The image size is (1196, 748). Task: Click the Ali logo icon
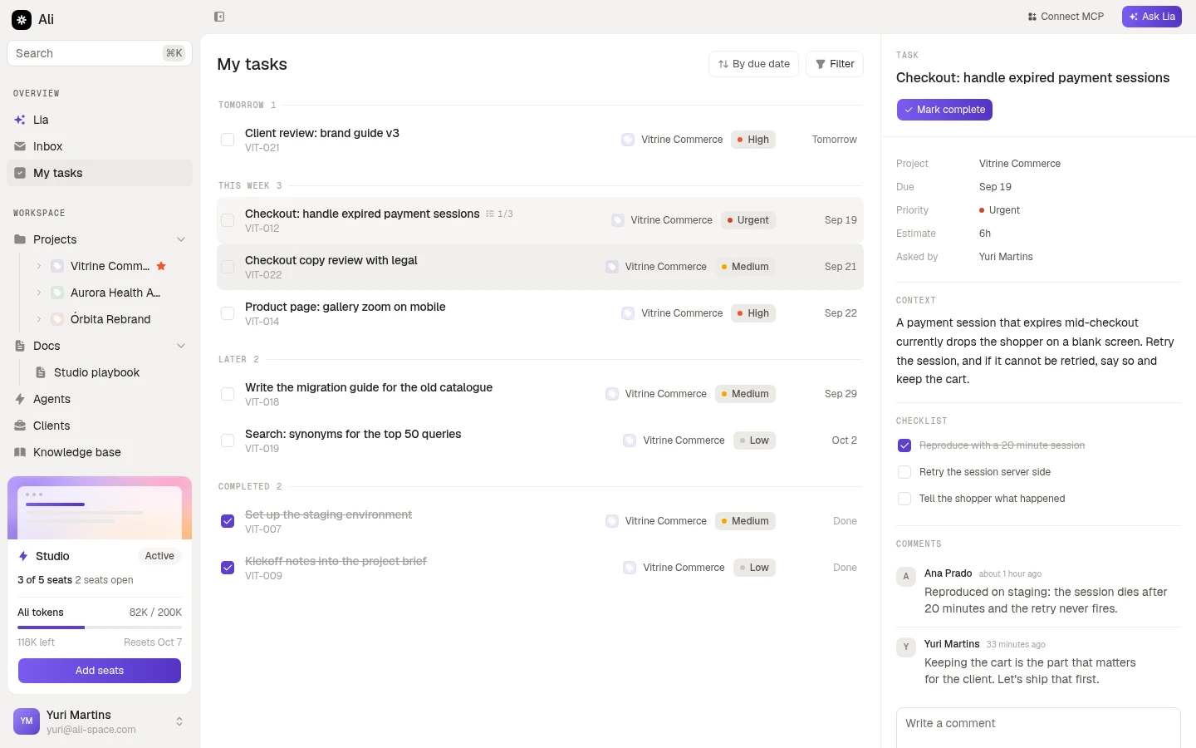coord(22,19)
